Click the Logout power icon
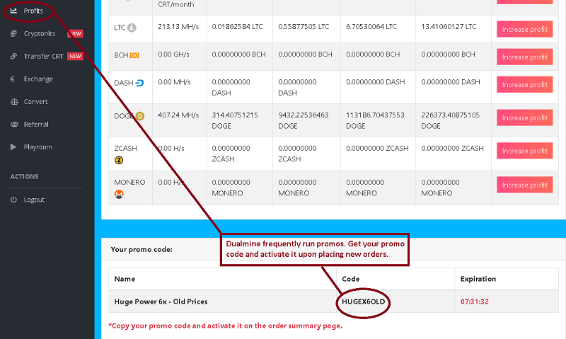Image resolution: width=566 pixels, height=339 pixels. [x=13, y=200]
